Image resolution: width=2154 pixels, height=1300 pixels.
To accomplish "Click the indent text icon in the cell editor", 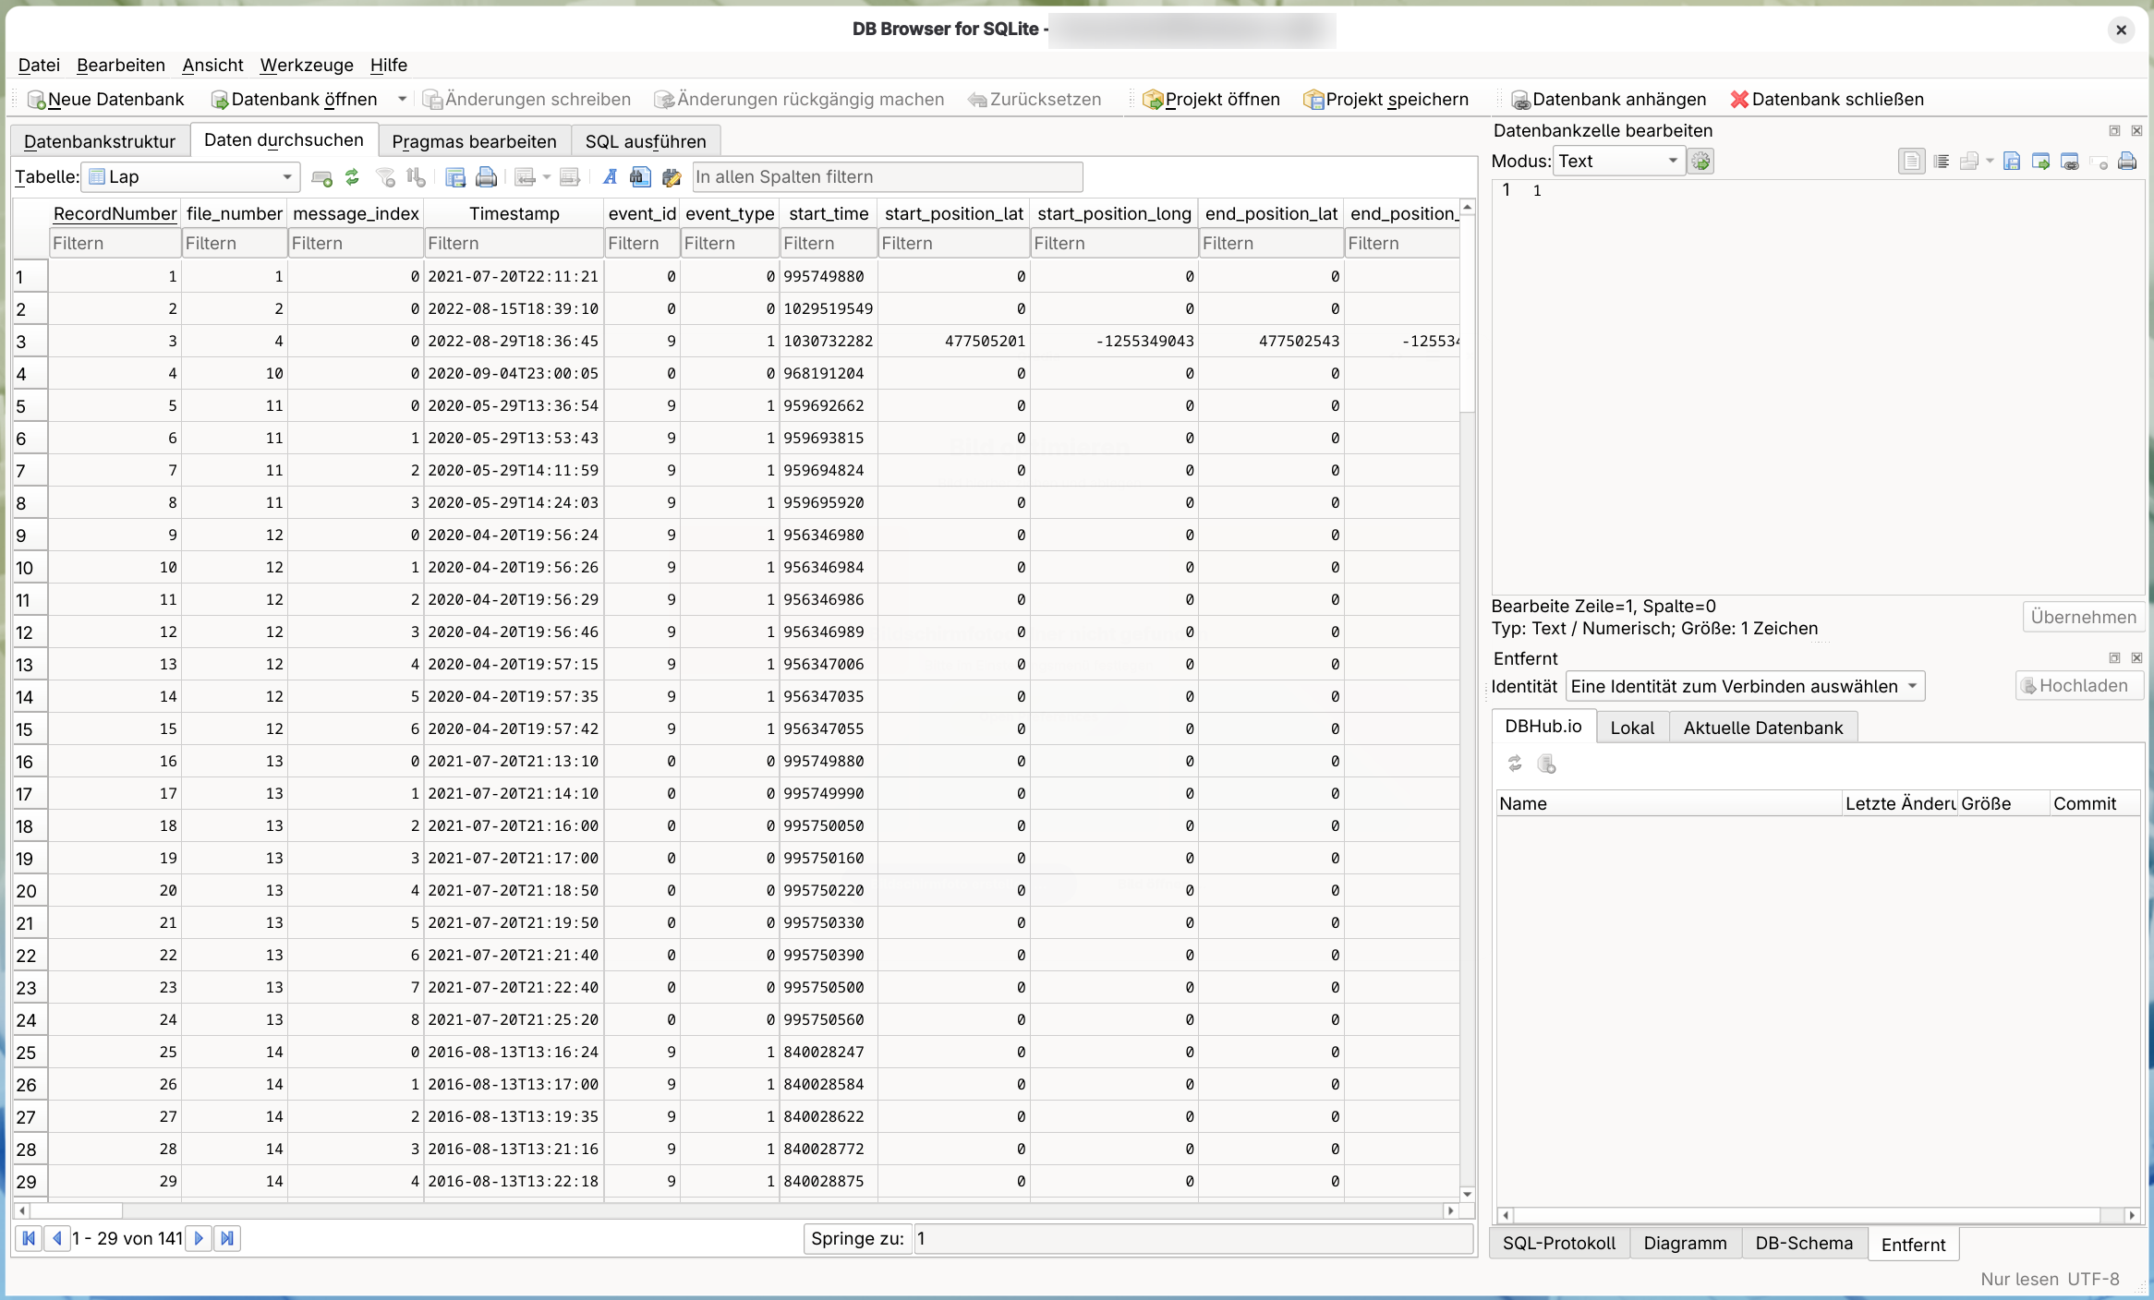I will coord(1942,162).
